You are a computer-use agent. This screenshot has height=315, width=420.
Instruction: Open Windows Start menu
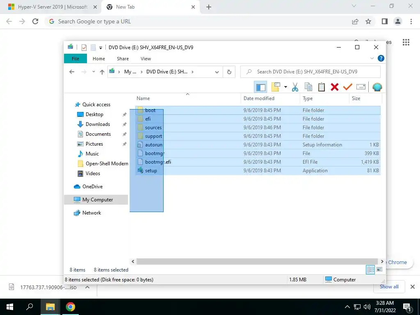(x=10, y=307)
